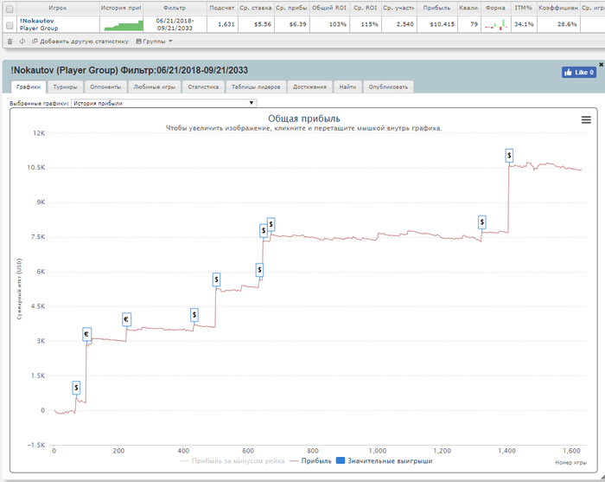Click the highest $ marker near game 670

click(271, 224)
